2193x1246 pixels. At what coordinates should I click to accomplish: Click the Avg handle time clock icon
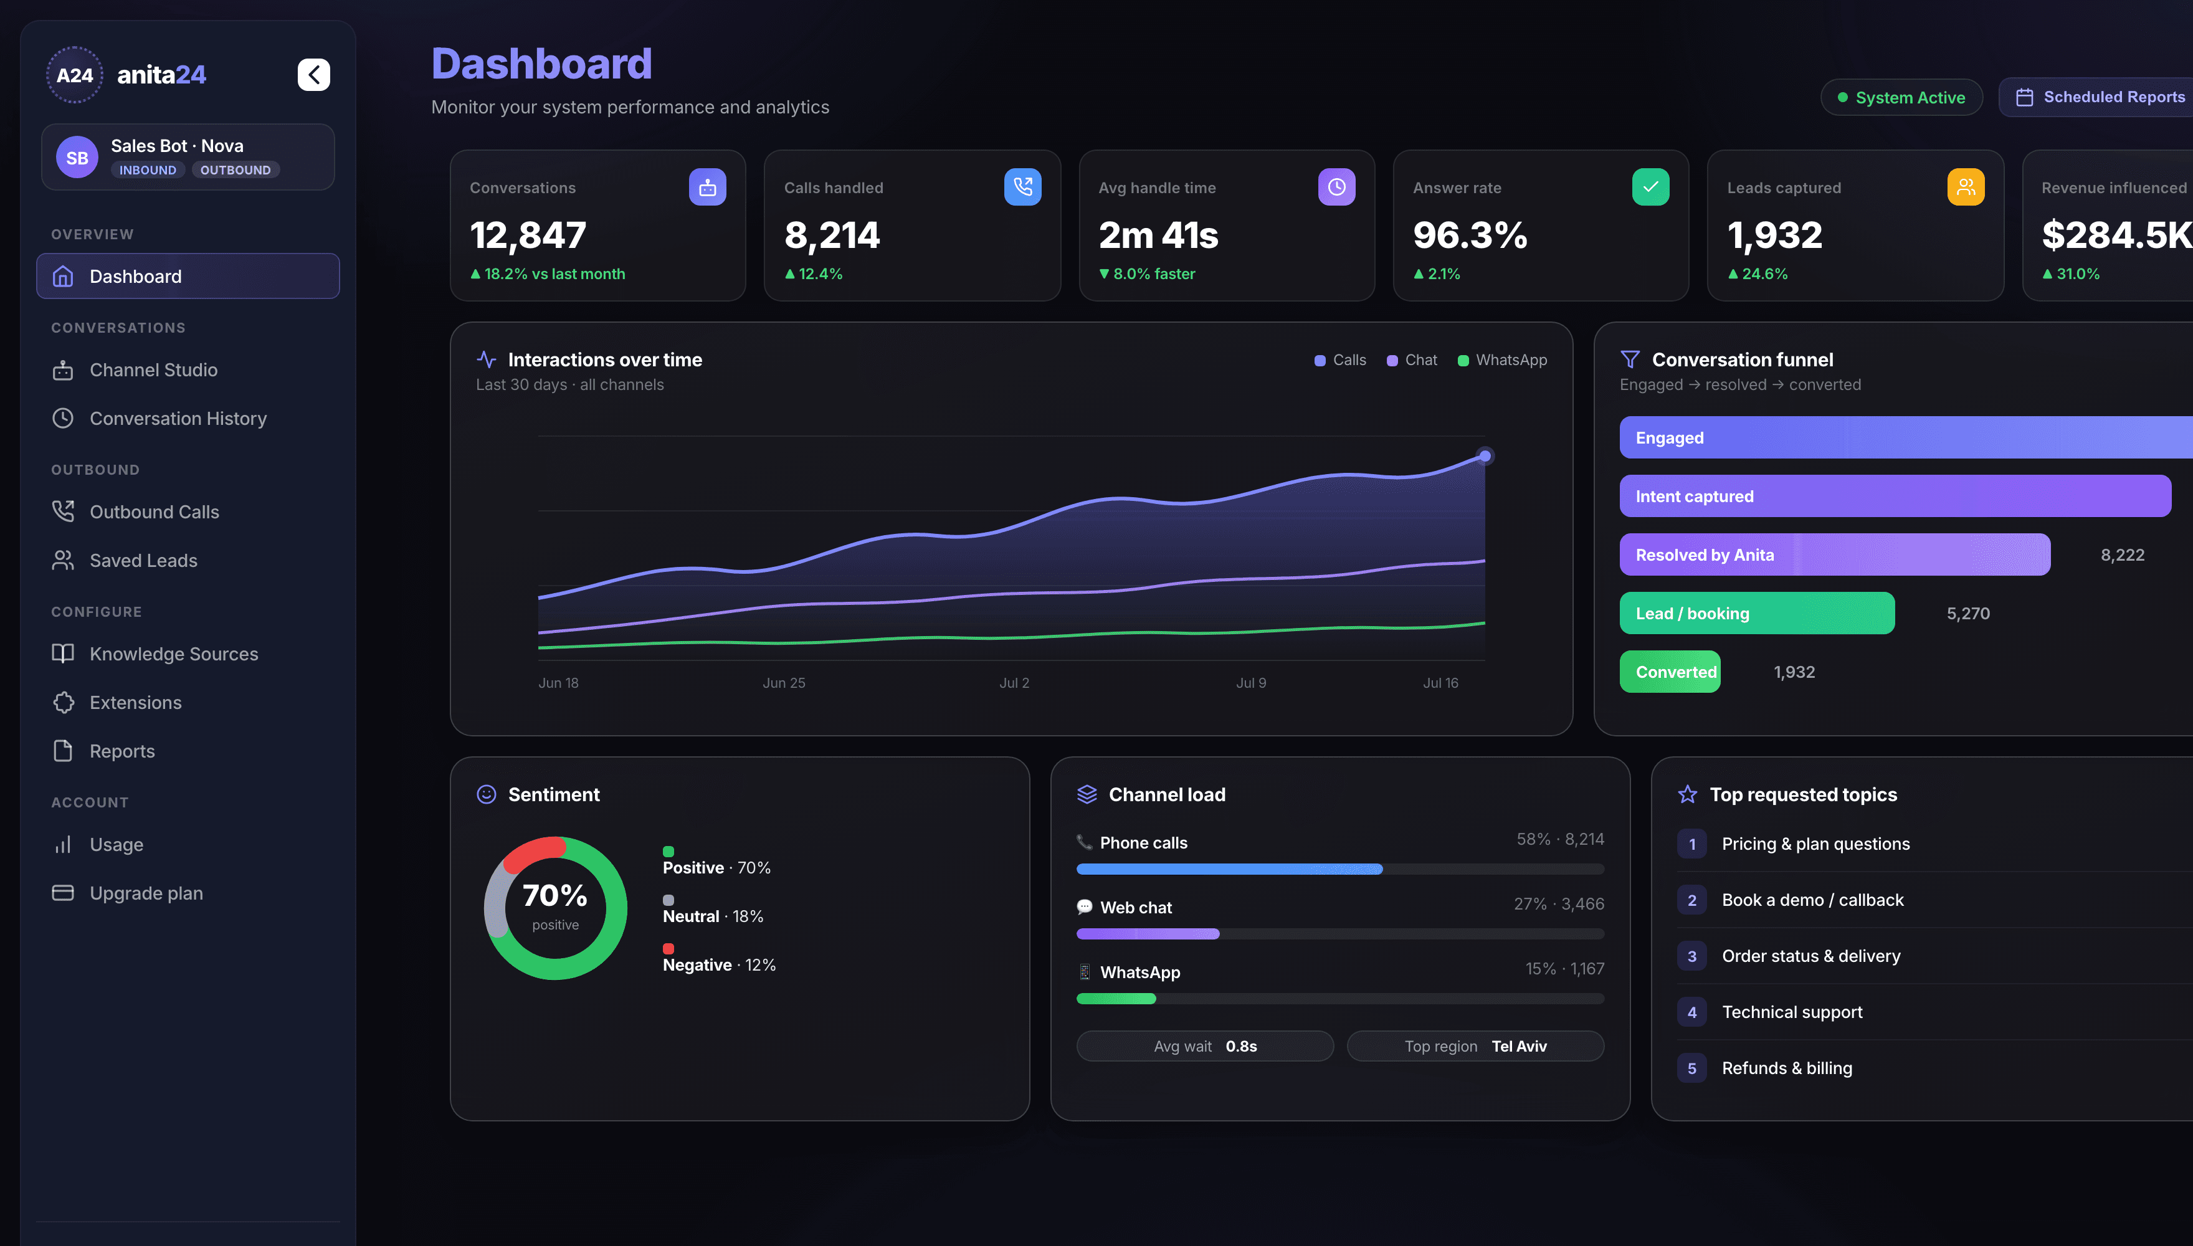[x=1336, y=188]
